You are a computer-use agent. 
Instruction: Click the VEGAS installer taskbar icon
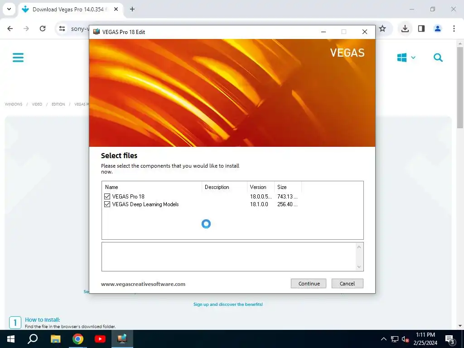[x=122, y=339]
